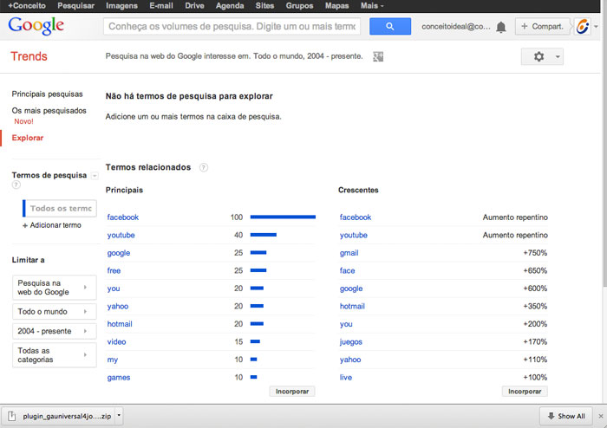Open the download item options arrow
The image size is (607, 428).
pyautogui.click(x=119, y=416)
